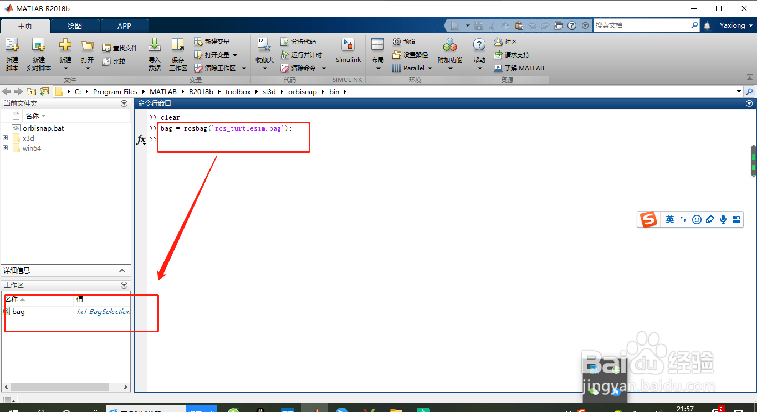Screen dimensions: 757x412
Task: Go back with the address bar left arrow
Action: 7,91
